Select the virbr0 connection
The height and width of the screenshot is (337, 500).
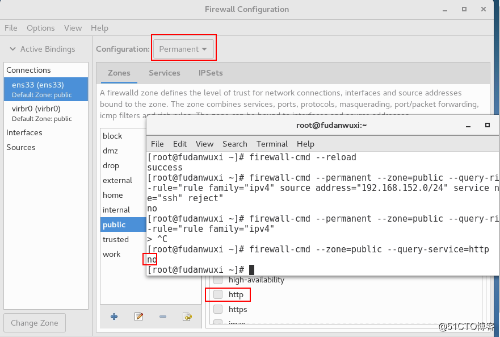[46, 113]
